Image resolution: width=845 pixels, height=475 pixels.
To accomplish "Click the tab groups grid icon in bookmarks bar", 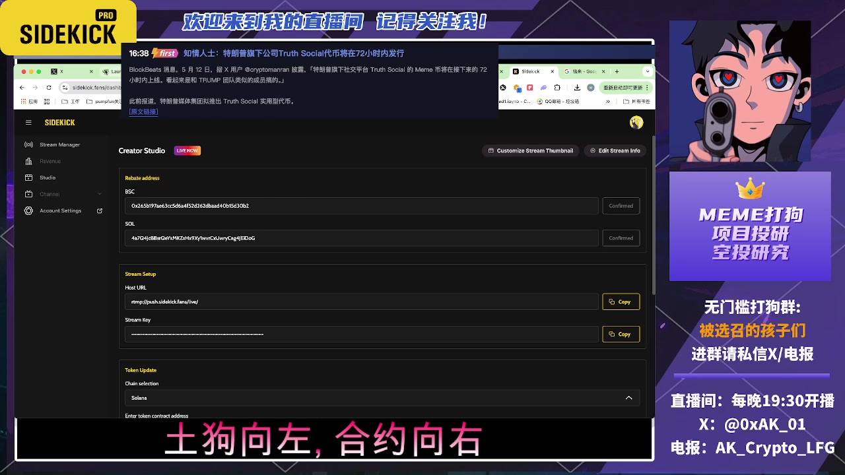I will [x=47, y=102].
